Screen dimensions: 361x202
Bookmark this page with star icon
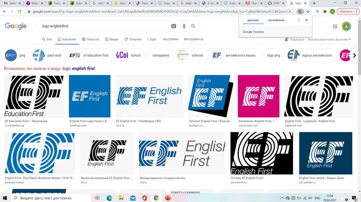coord(308,11)
